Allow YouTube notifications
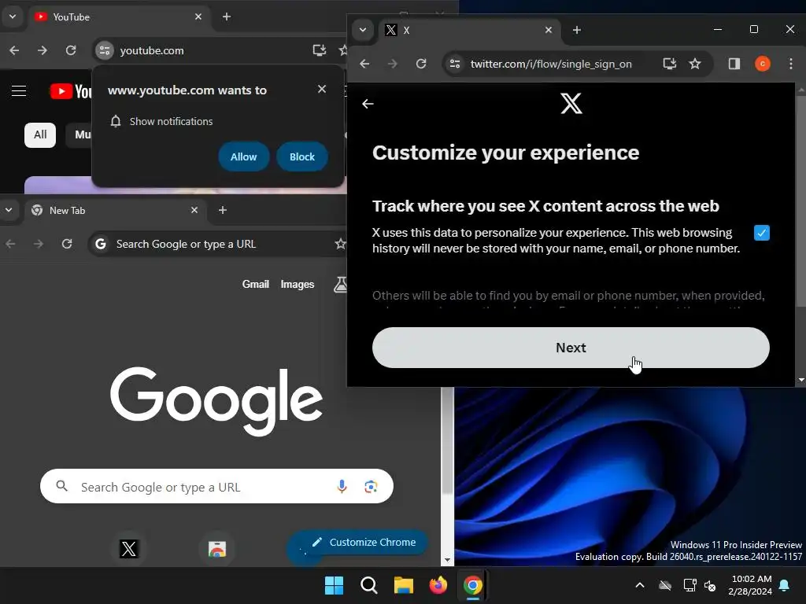806x604 pixels. pos(244,157)
